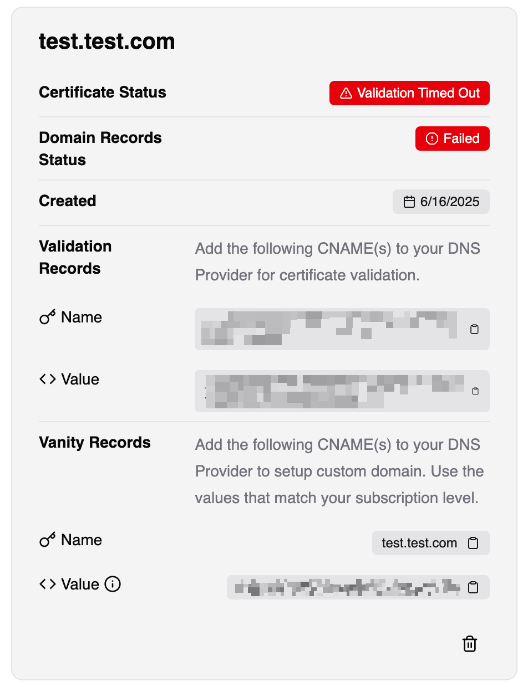The width and height of the screenshot is (528, 687).
Task: Select the blurred validation Name field
Action: pyautogui.click(x=333, y=329)
